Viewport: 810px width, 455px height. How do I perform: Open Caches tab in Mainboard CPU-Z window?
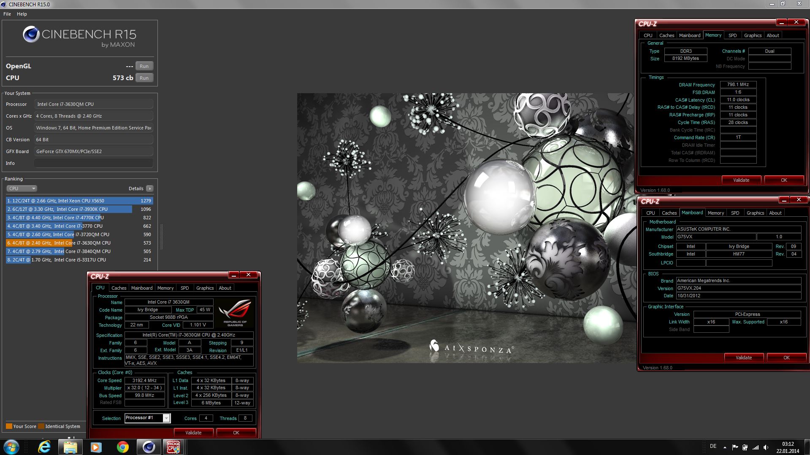coord(669,213)
